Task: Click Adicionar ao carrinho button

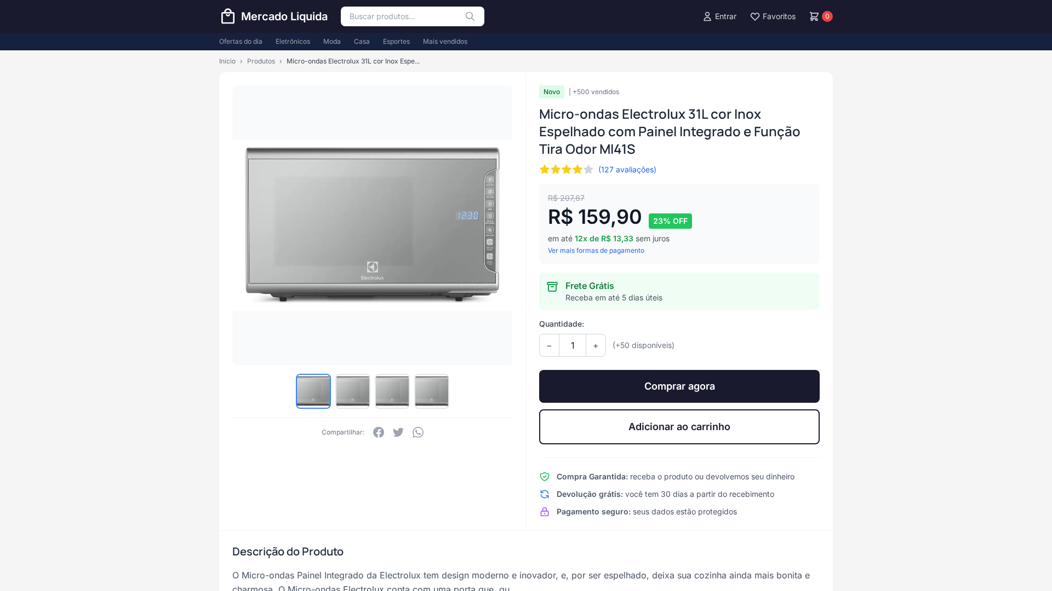Action: [x=679, y=427]
